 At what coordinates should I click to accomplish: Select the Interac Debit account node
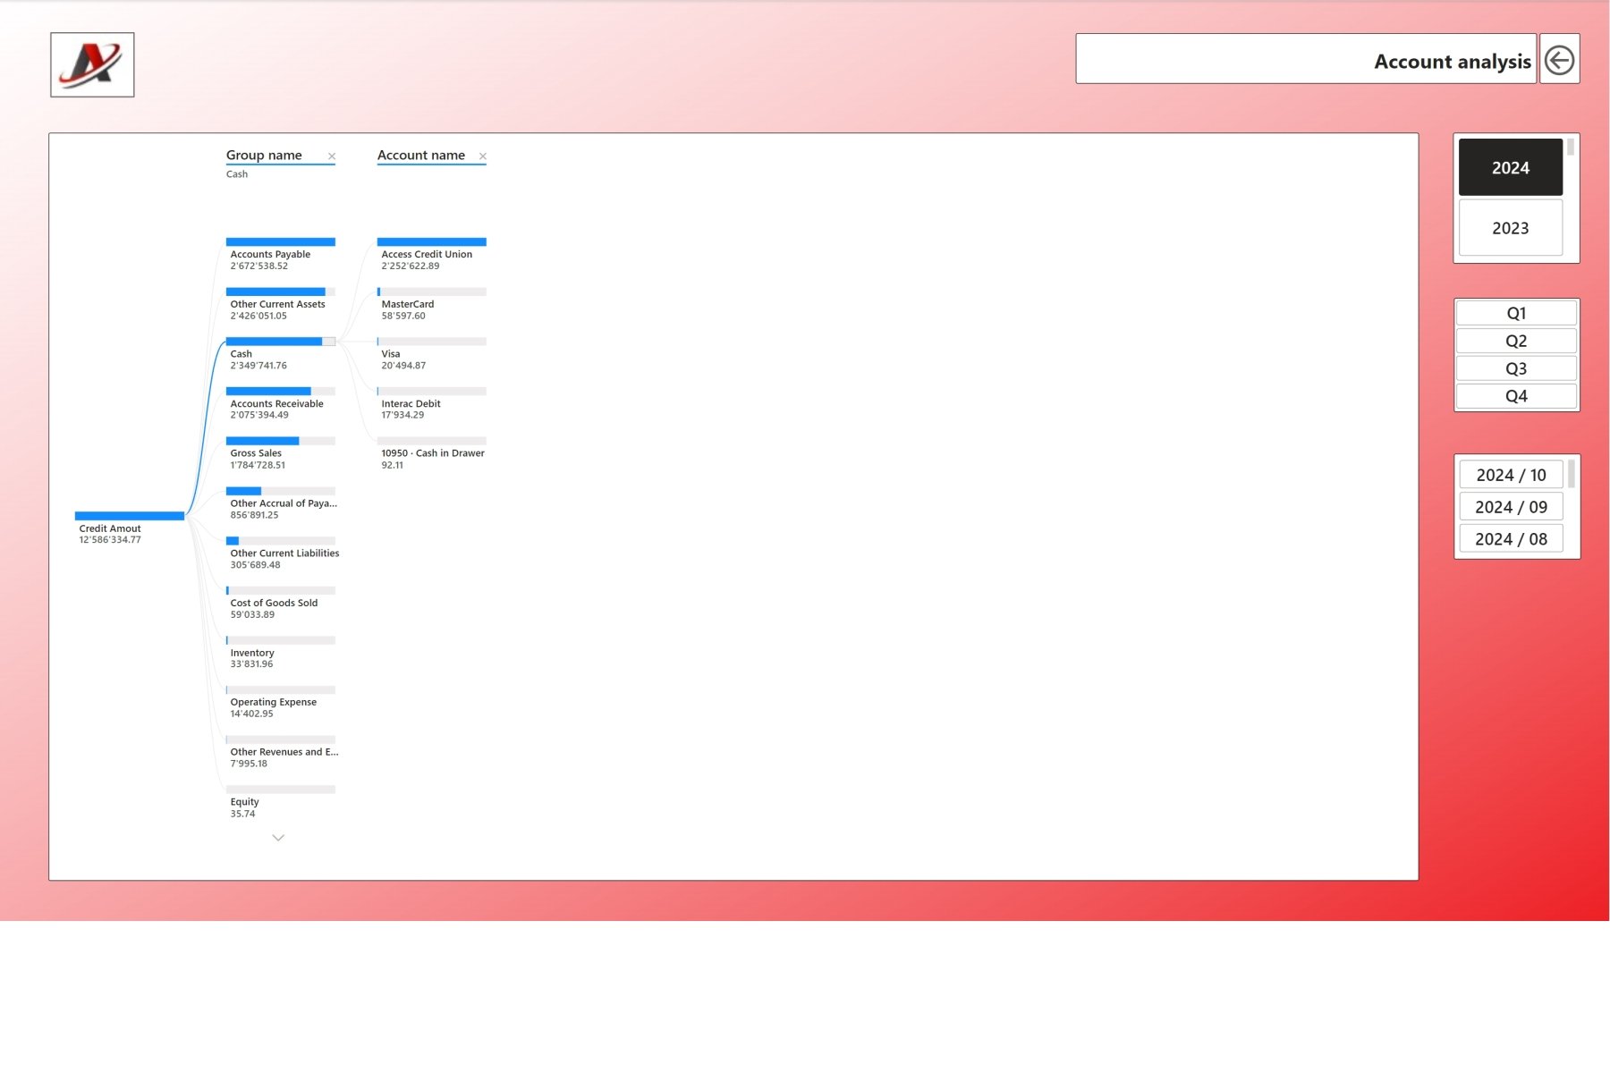click(x=432, y=403)
